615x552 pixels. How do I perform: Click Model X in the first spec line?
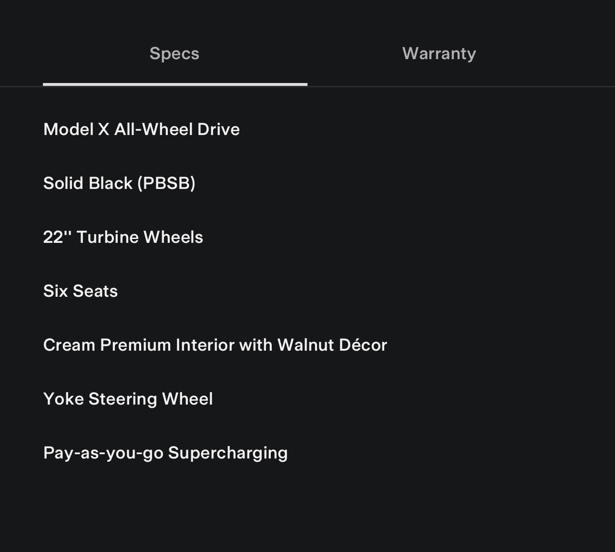76,129
